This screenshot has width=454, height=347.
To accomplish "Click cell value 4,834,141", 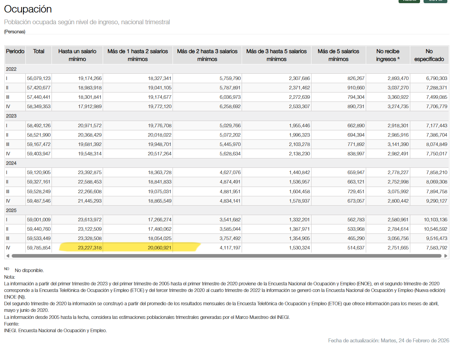I will coord(230,201).
